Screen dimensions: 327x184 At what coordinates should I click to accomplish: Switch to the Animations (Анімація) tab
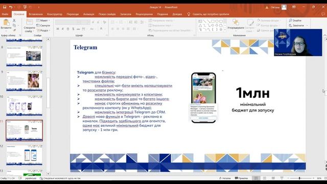point(88,14)
